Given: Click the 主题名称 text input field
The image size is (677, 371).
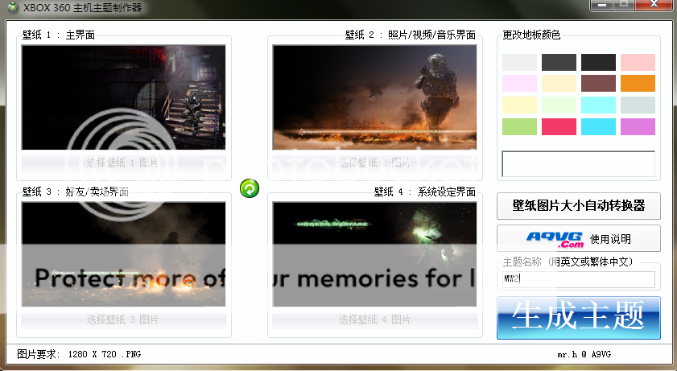Looking at the screenshot, I should click(578, 279).
